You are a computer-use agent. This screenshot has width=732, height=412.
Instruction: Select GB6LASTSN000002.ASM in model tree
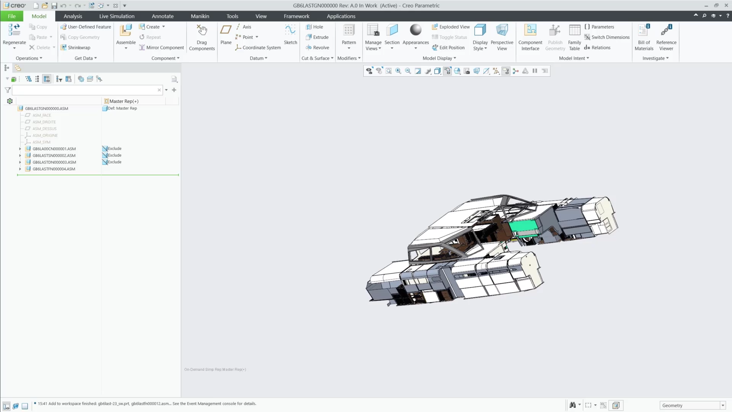click(x=54, y=156)
